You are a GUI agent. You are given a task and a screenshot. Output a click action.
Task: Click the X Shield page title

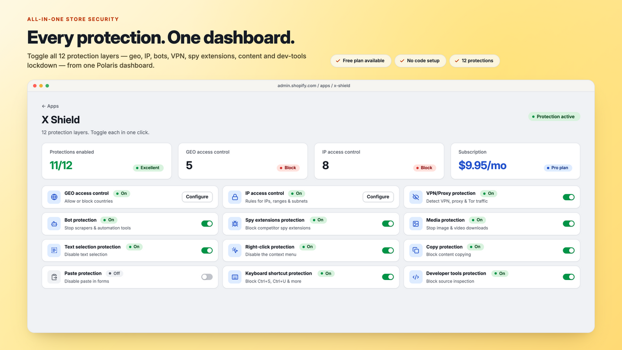click(61, 120)
